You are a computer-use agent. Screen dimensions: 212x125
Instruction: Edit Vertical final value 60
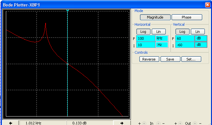tap(185, 38)
